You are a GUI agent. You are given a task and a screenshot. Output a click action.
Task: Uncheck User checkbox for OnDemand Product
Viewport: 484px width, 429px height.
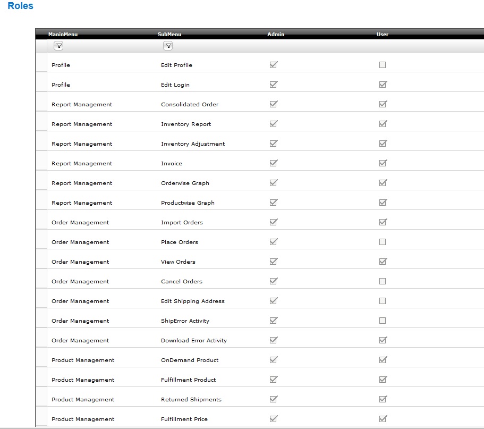click(x=383, y=360)
